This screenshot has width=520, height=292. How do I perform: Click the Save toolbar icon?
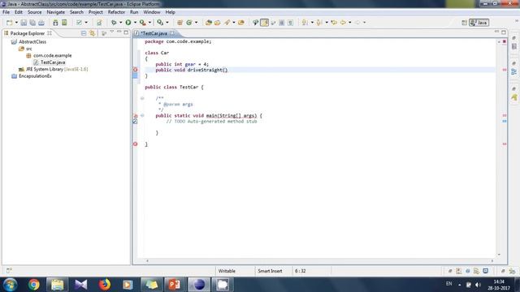[x=24, y=23]
